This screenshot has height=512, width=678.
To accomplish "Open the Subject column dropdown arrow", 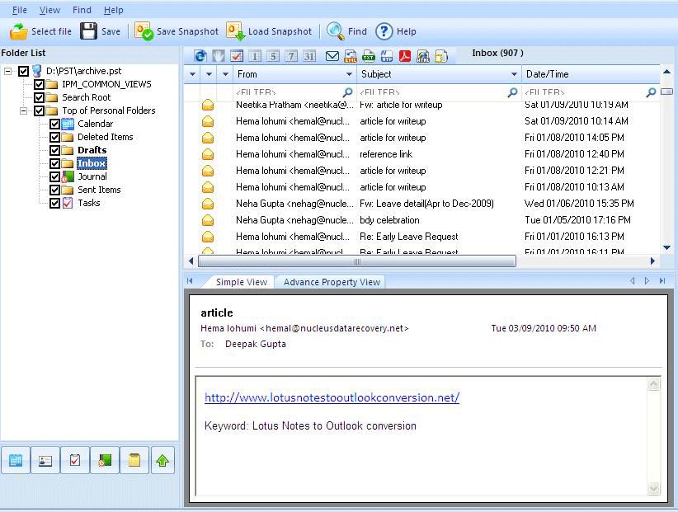I will pyautogui.click(x=515, y=74).
